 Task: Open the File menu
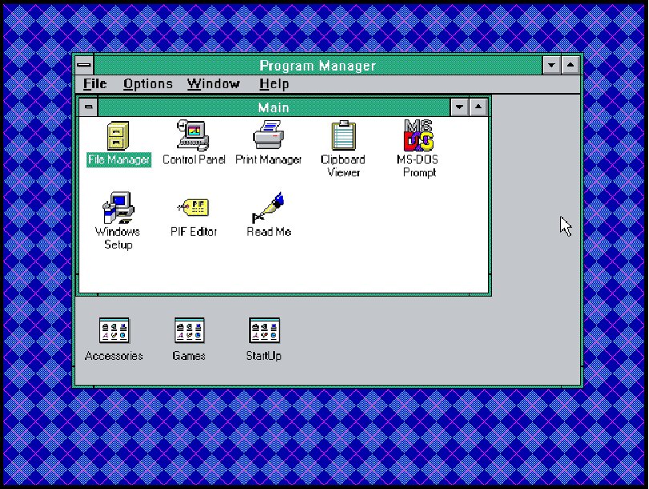[95, 84]
